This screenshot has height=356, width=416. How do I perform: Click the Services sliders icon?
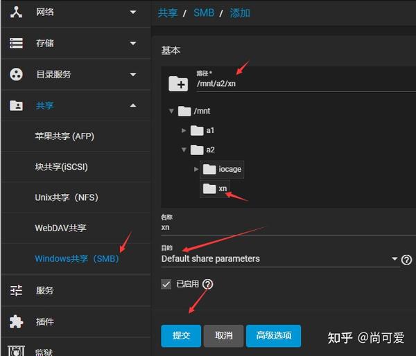coord(16,290)
